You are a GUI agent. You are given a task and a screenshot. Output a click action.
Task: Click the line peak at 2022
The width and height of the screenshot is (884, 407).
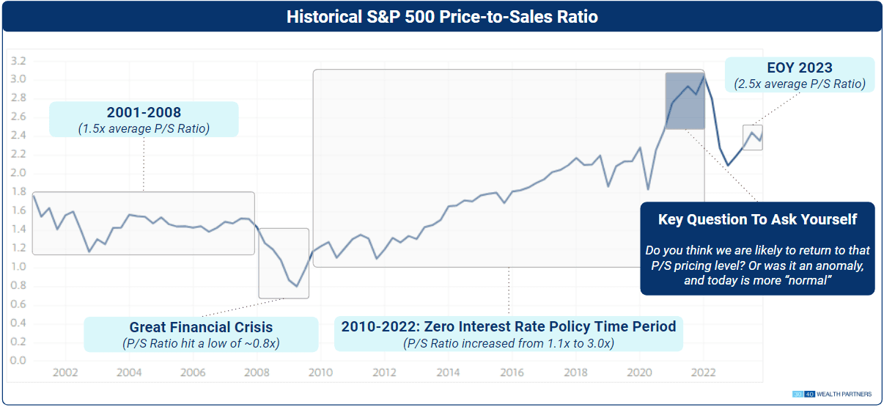704,76
